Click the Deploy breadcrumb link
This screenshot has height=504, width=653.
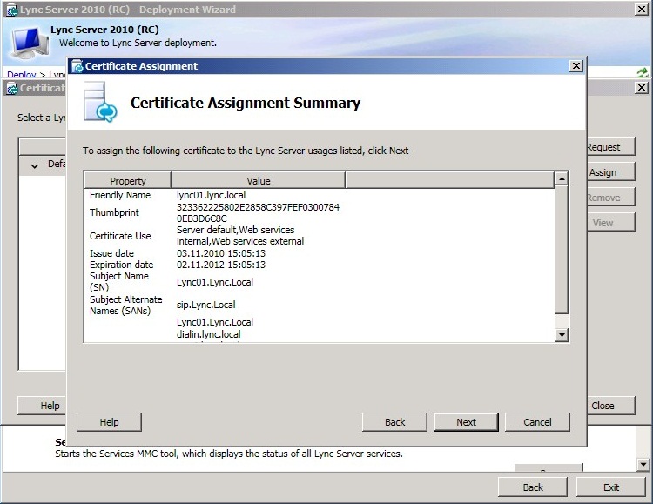21,76
